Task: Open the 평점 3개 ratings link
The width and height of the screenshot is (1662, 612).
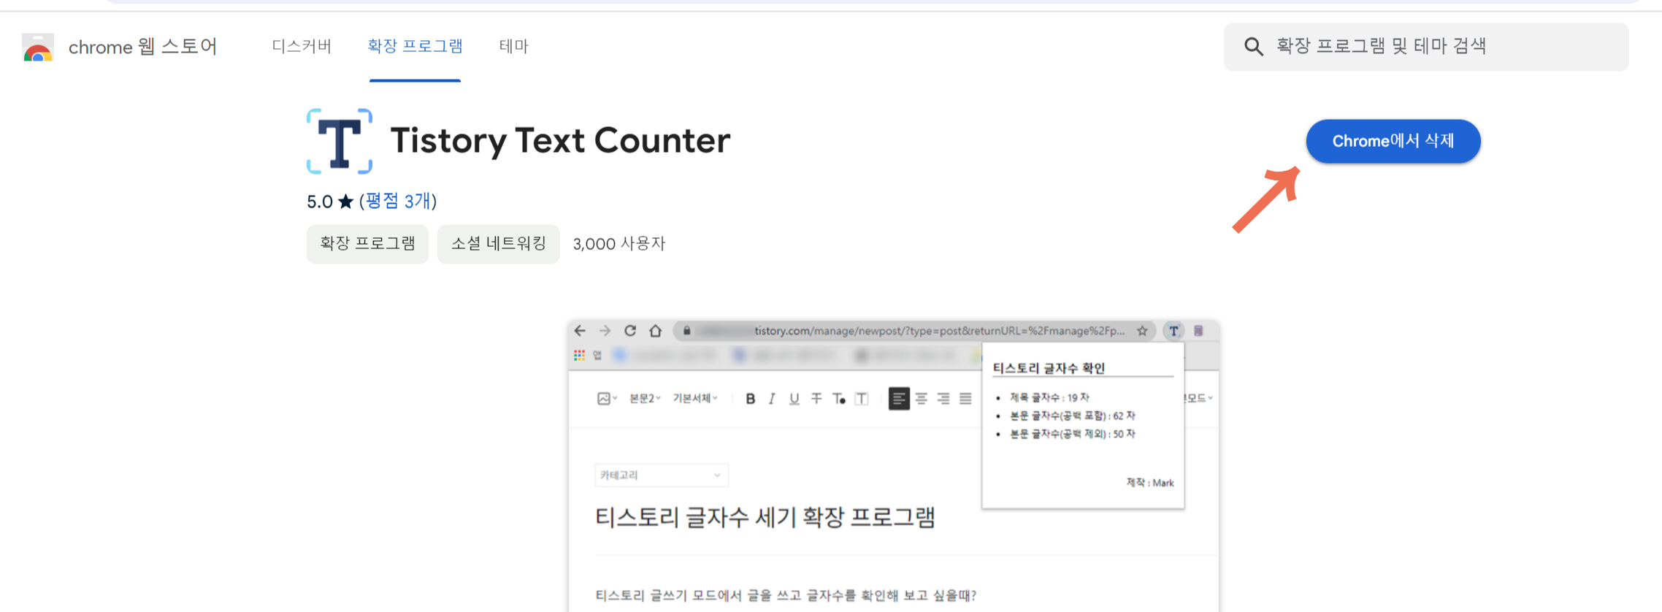Action: click(398, 201)
